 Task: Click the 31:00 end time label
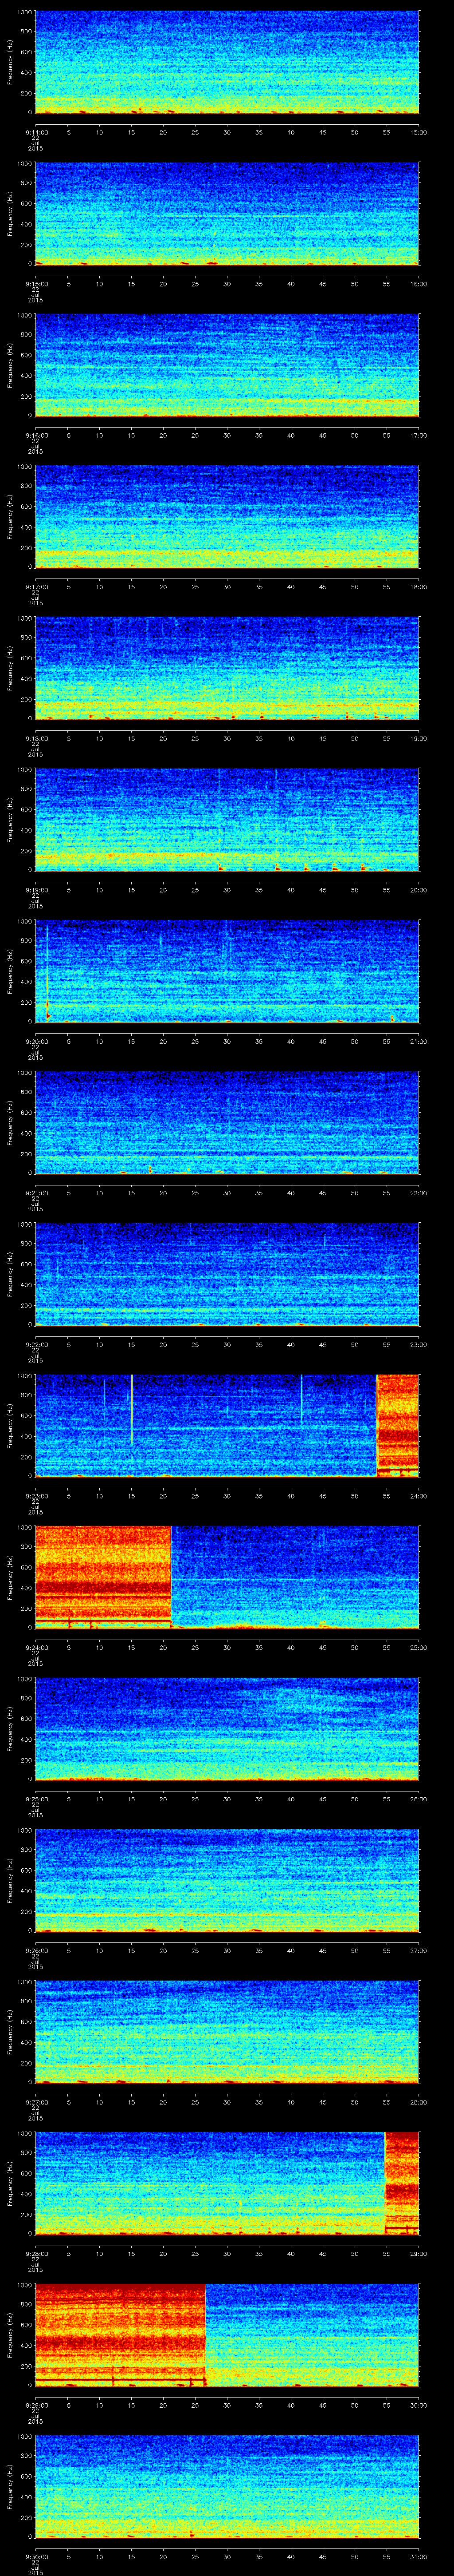pyautogui.click(x=419, y=2556)
